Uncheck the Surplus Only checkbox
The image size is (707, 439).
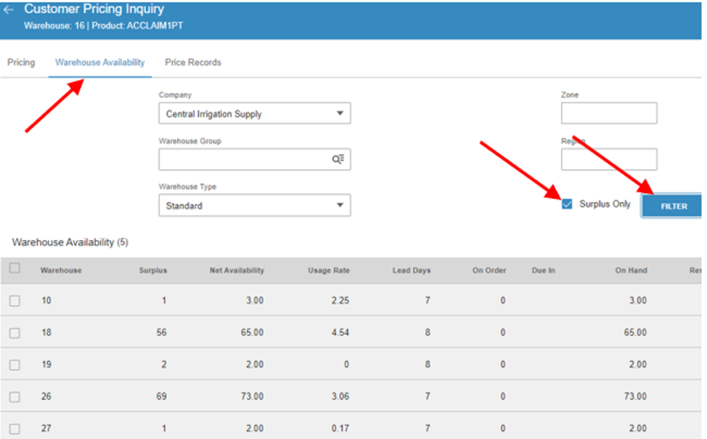click(566, 204)
